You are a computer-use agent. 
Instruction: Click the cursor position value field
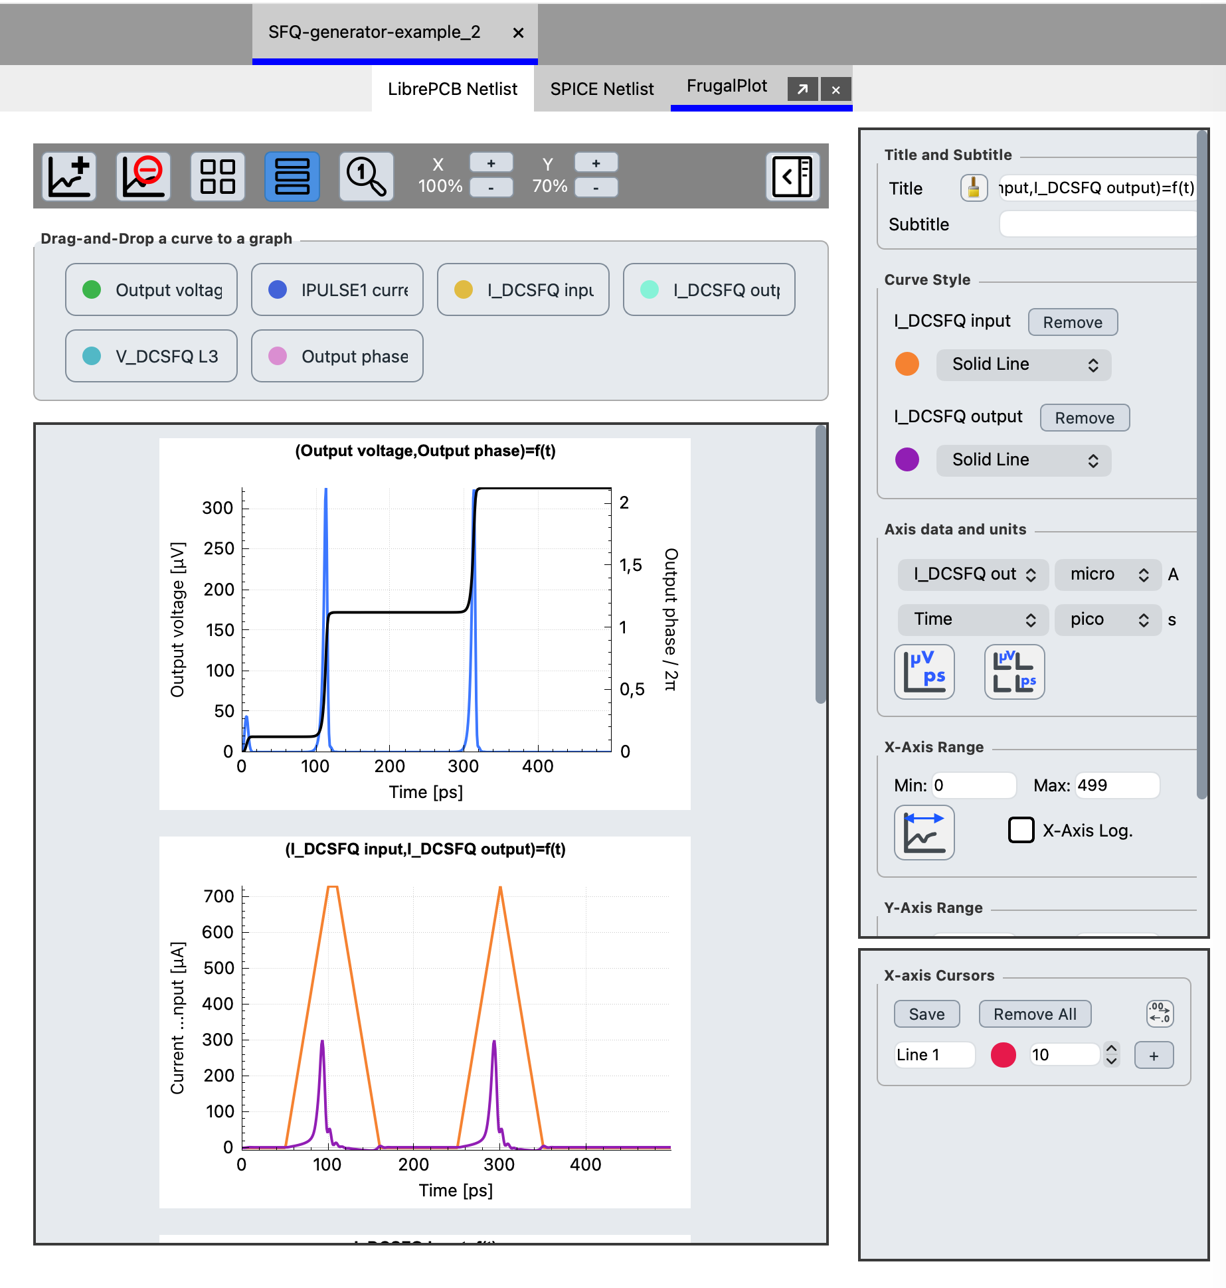point(1066,1055)
